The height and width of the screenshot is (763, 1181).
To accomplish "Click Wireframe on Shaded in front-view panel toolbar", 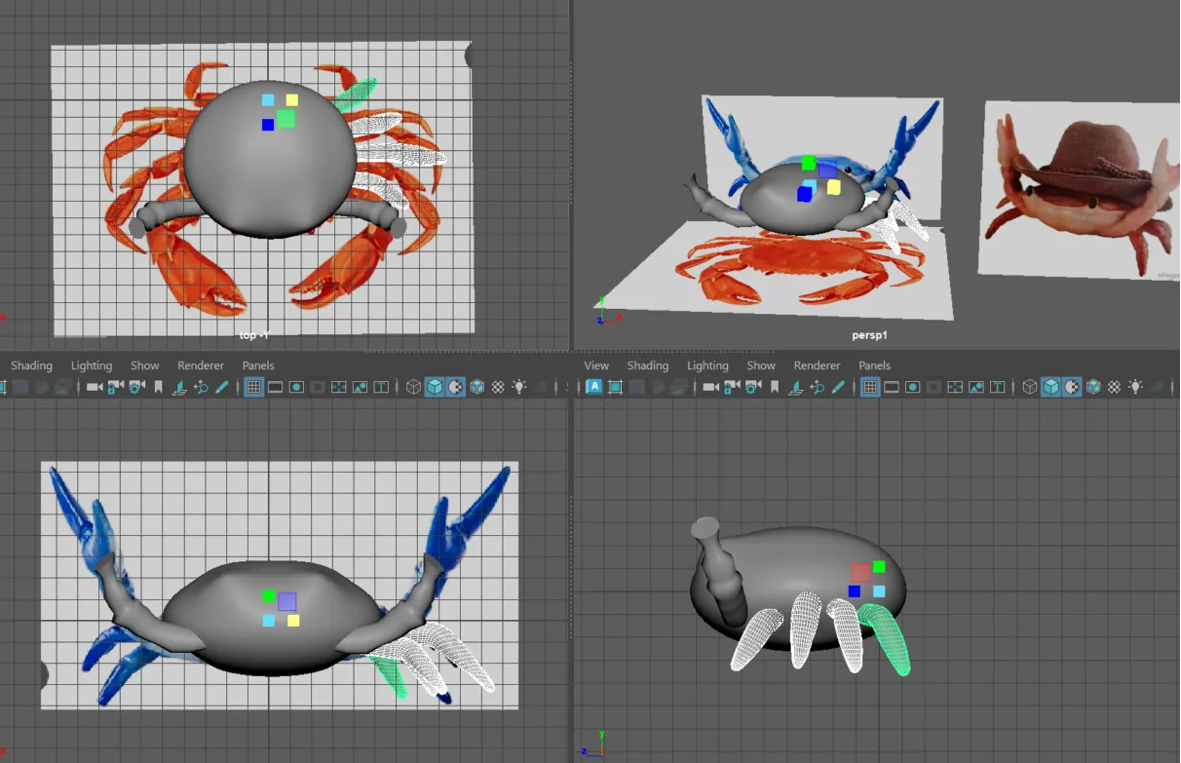I will click(x=476, y=387).
